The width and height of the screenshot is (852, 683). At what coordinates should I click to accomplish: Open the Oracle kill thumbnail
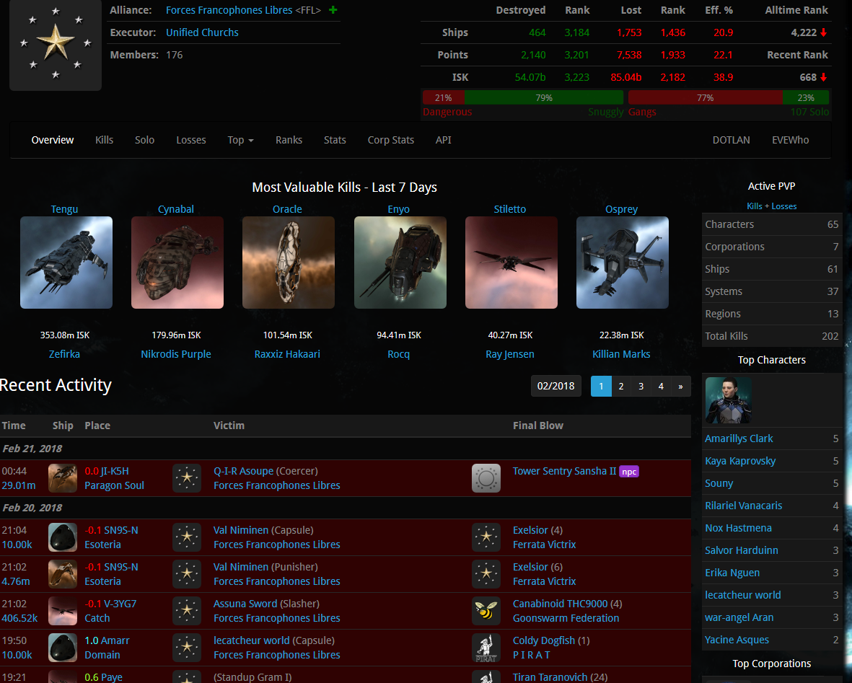click(289, 263)
